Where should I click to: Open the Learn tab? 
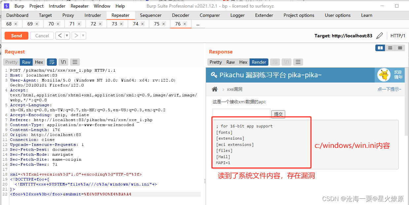tap(366, 15)
